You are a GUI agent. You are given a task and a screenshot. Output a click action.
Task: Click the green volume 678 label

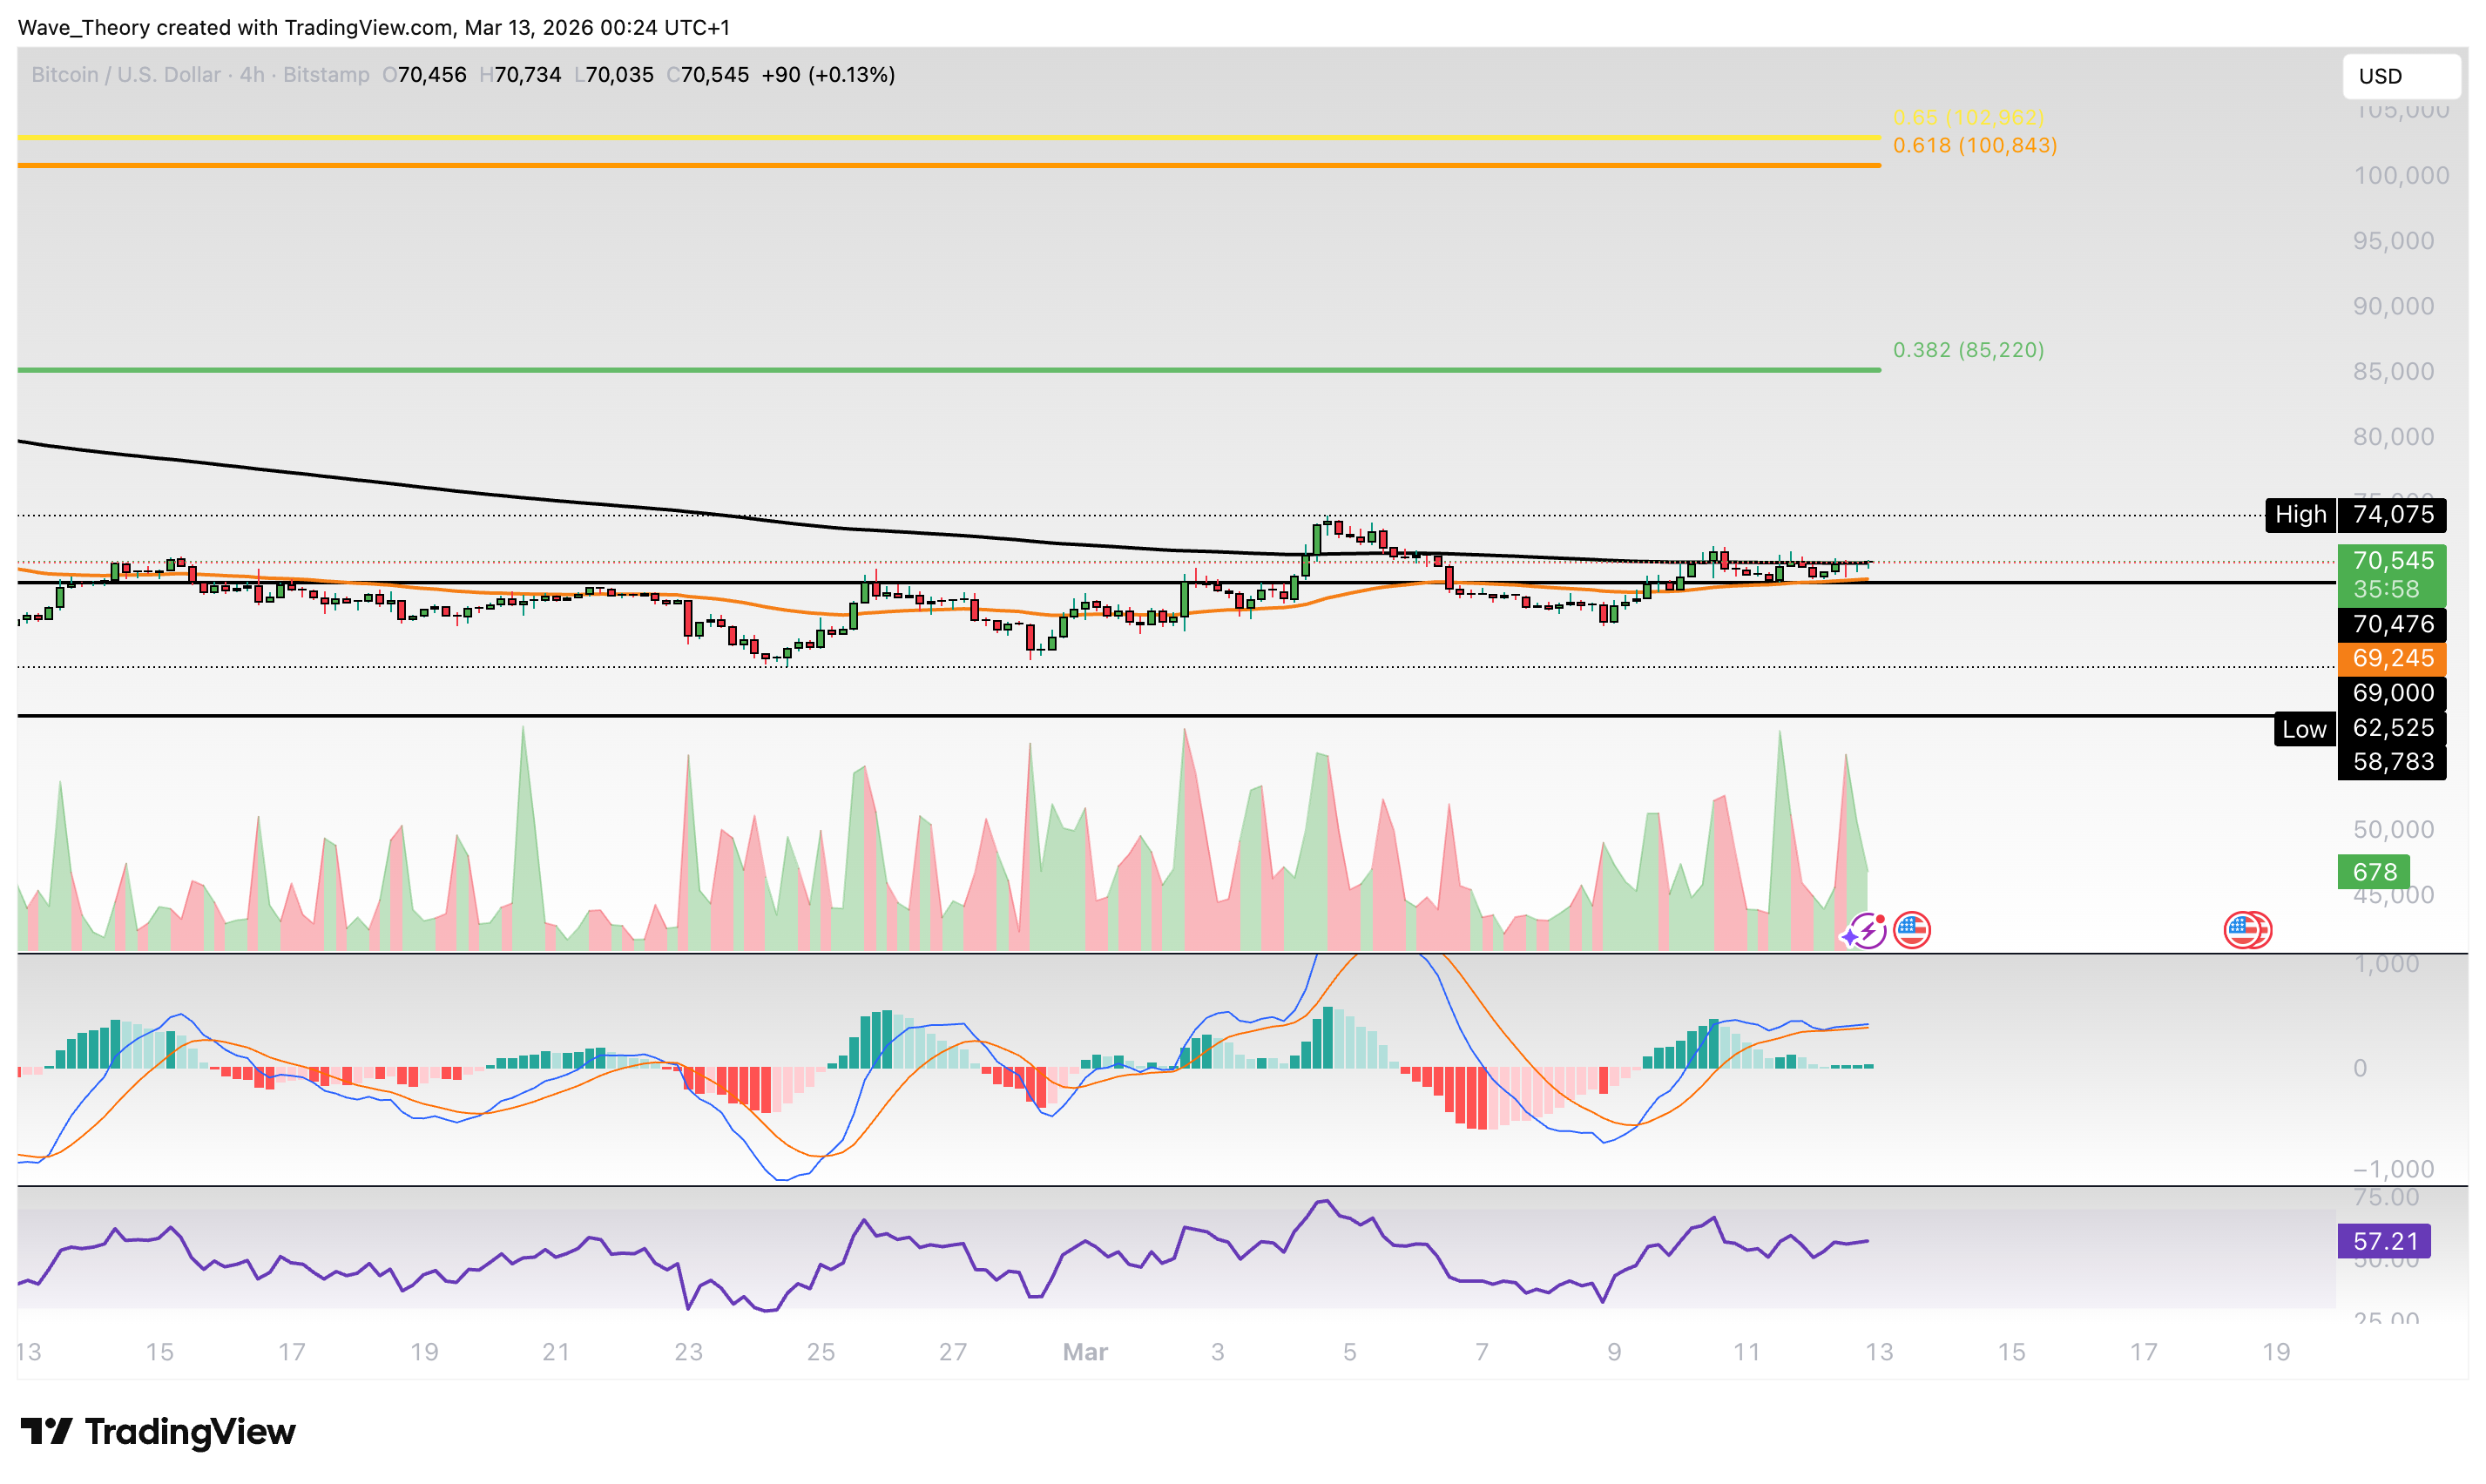pyautogui.click(x=2373, y=872)
